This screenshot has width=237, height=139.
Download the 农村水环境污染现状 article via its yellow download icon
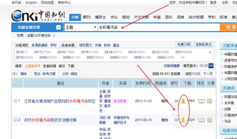pyautogui.click(x=183, y=120)
